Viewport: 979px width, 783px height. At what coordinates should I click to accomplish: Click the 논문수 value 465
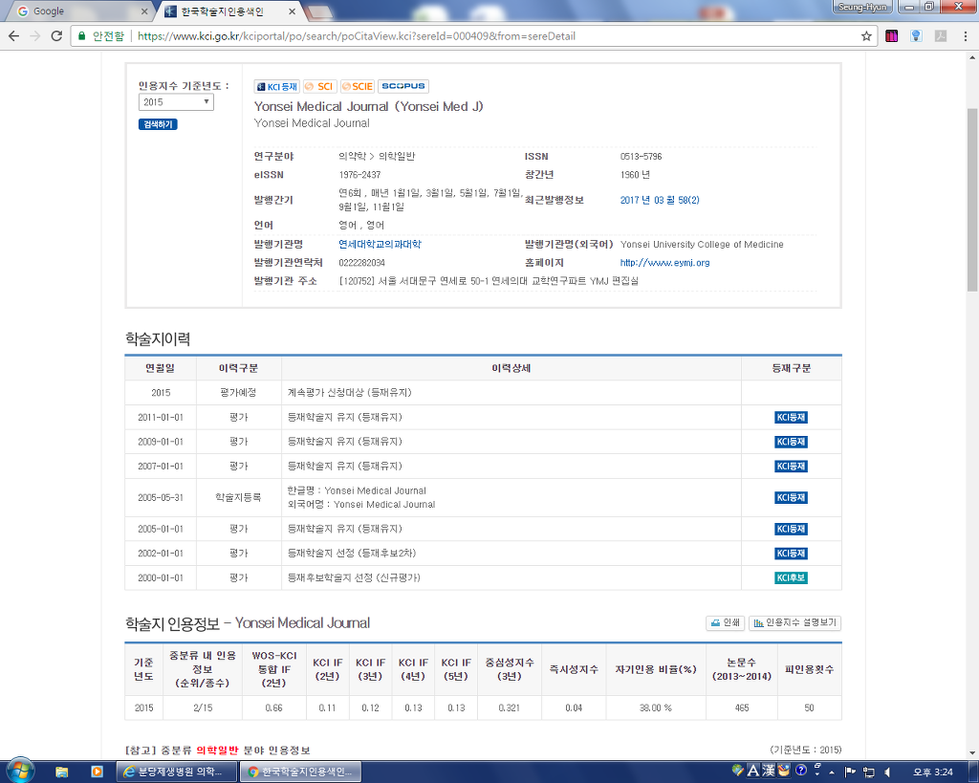742,708
